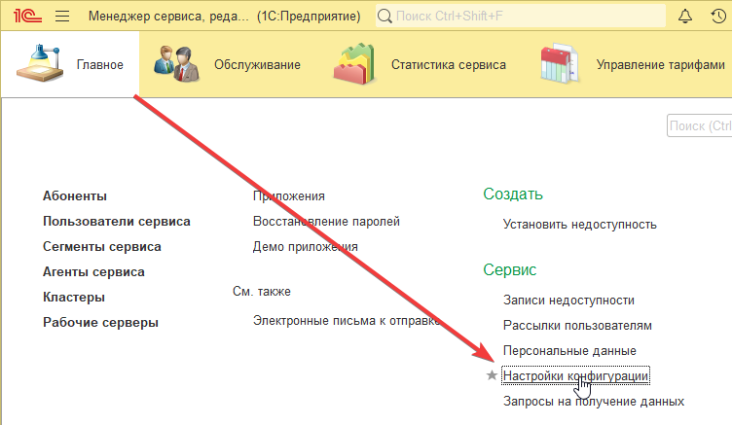Open the history clock icon
Screen dimensions: 732x425
[719, 17]
